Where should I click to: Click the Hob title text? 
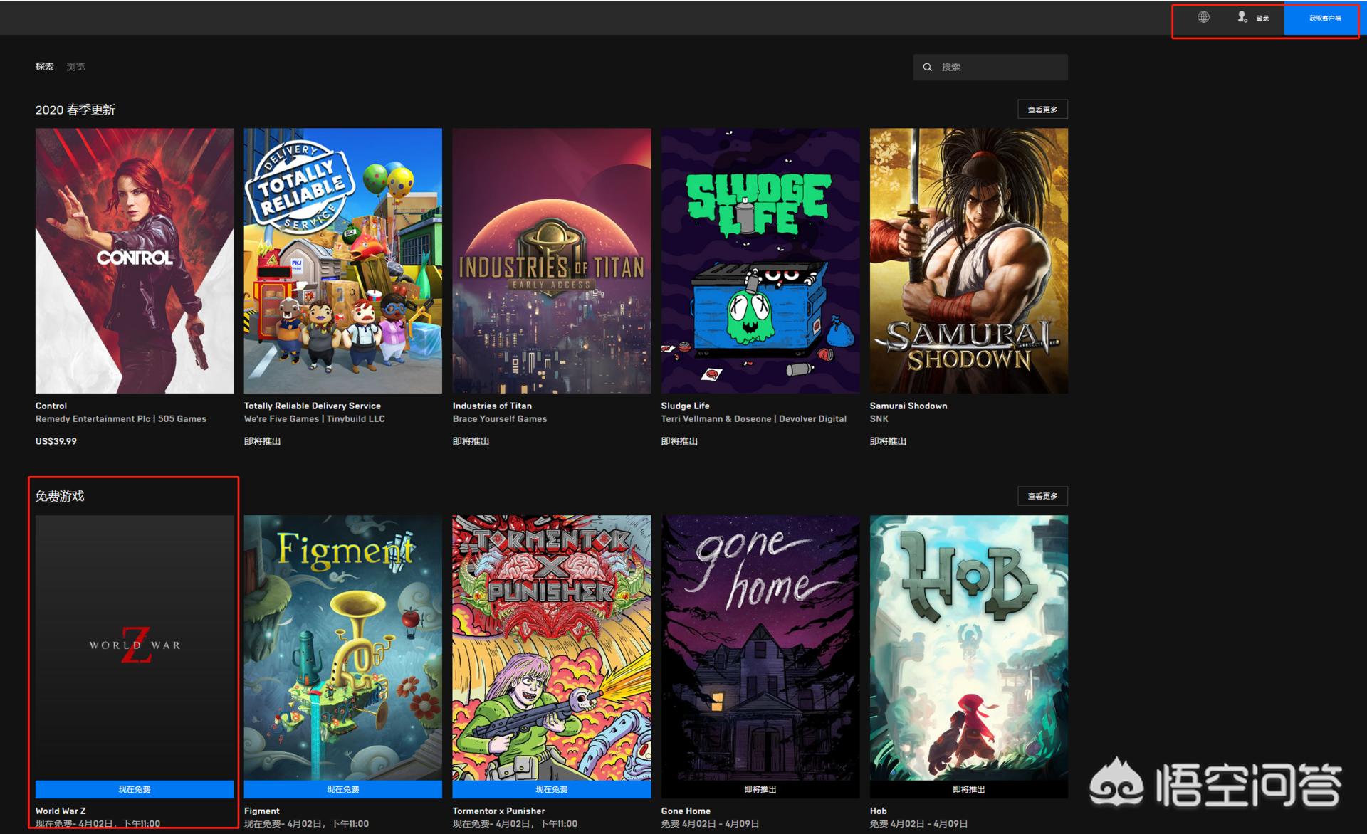pos(879,811)
